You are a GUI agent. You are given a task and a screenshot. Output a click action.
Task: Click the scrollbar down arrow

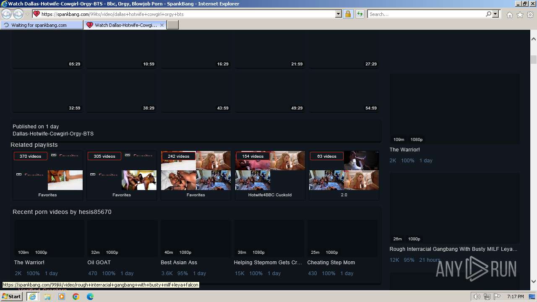click(x=534, y=281)
